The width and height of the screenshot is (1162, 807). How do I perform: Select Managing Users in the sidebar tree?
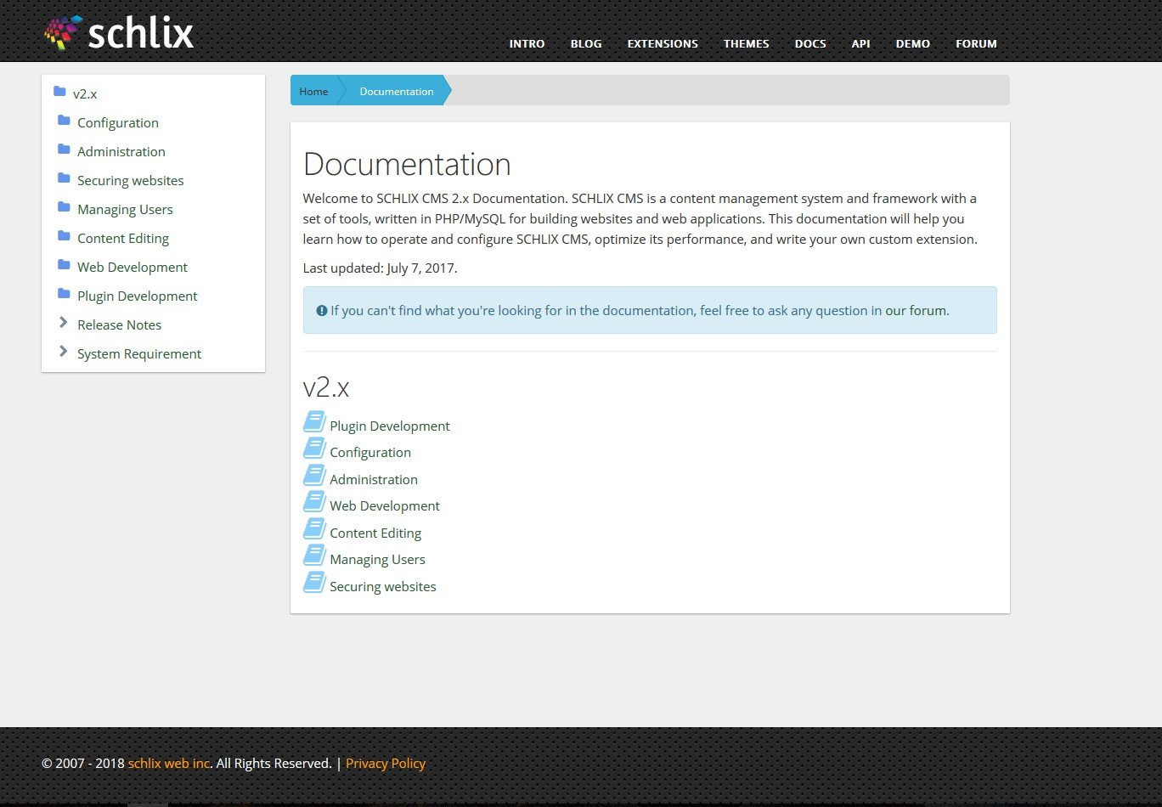click(125, 209)
